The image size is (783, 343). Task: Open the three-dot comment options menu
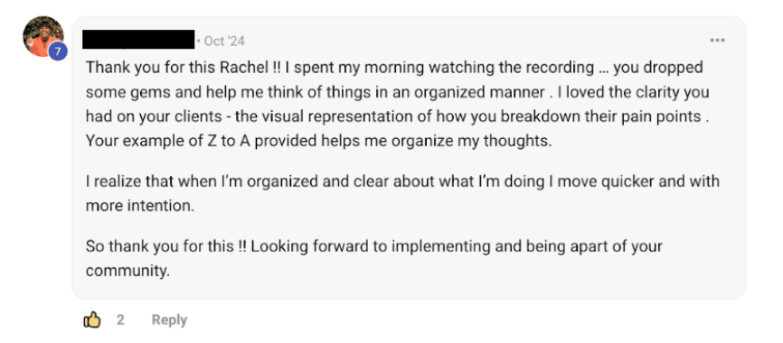click(717, 41)
